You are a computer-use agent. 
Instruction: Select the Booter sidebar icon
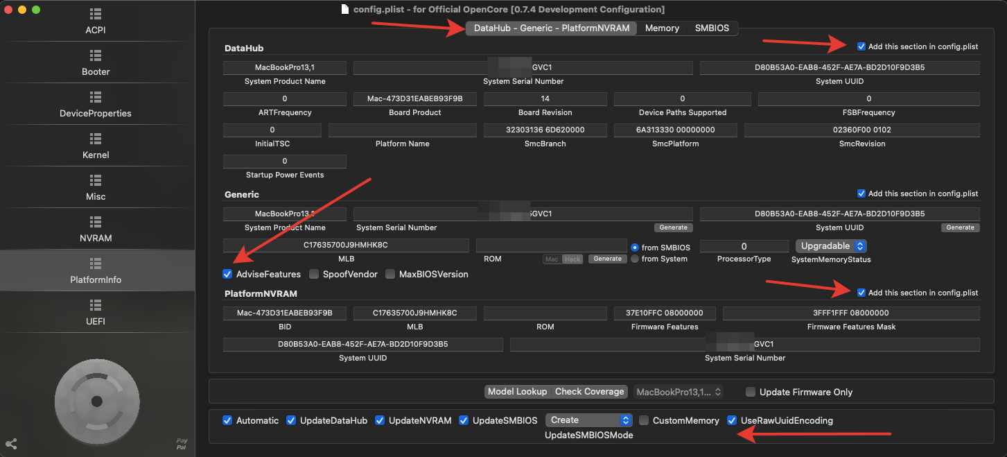[96, 55]
